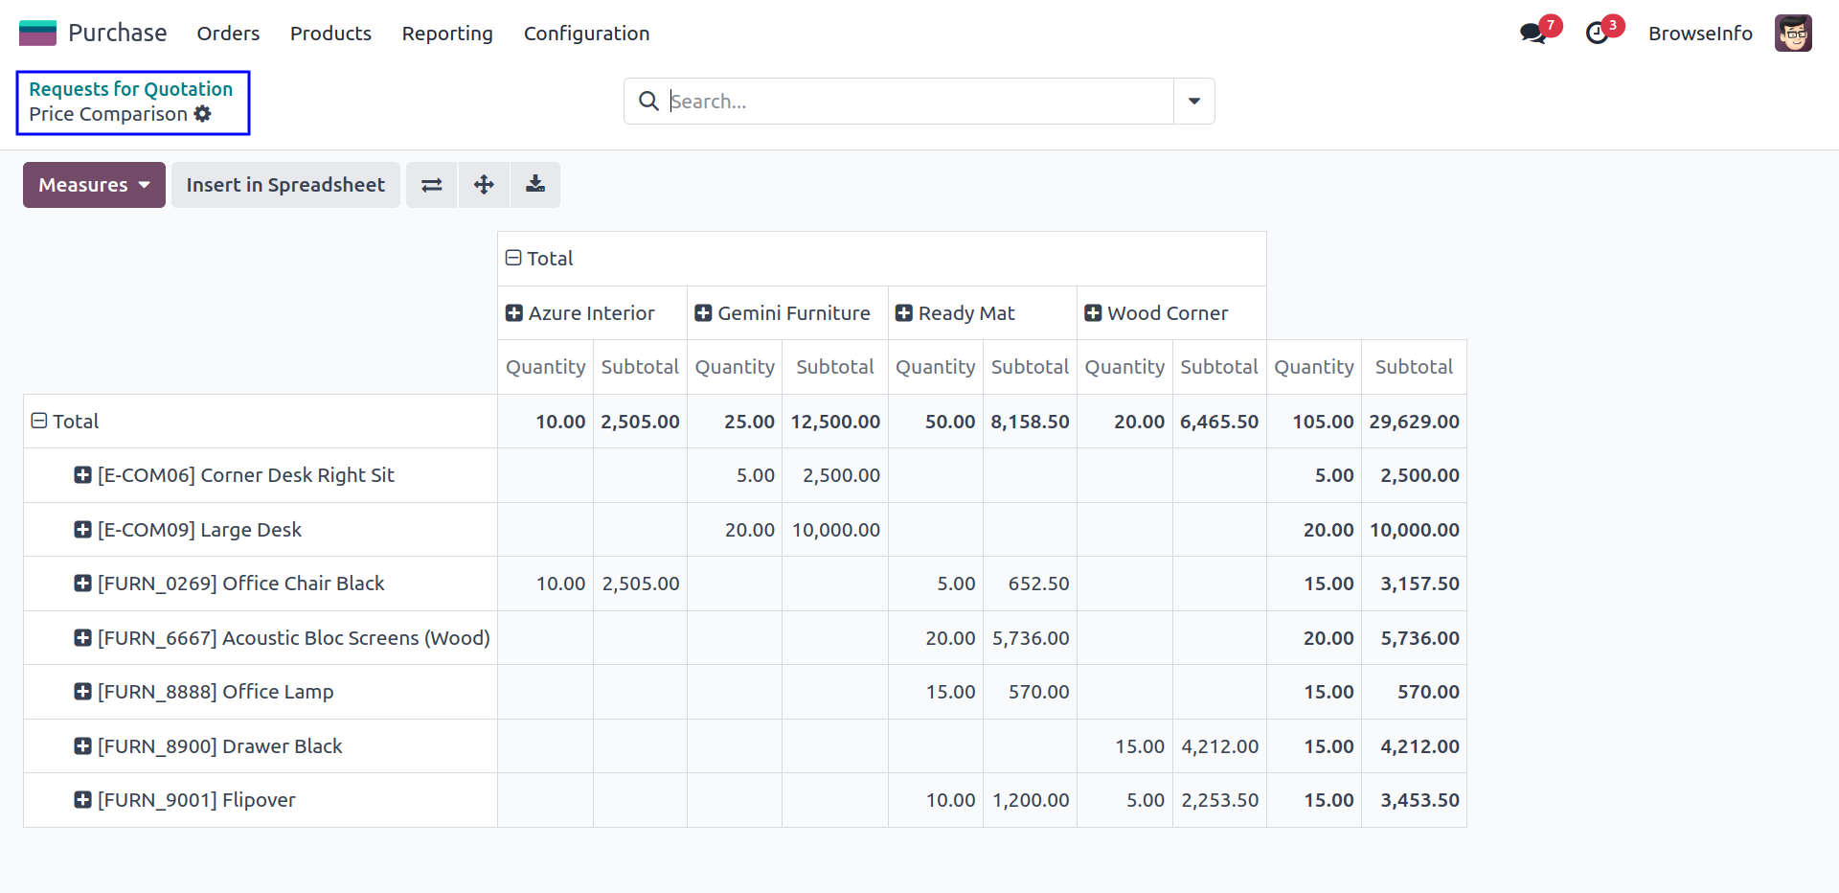Collapse the Total row header

tap(39, 421)
